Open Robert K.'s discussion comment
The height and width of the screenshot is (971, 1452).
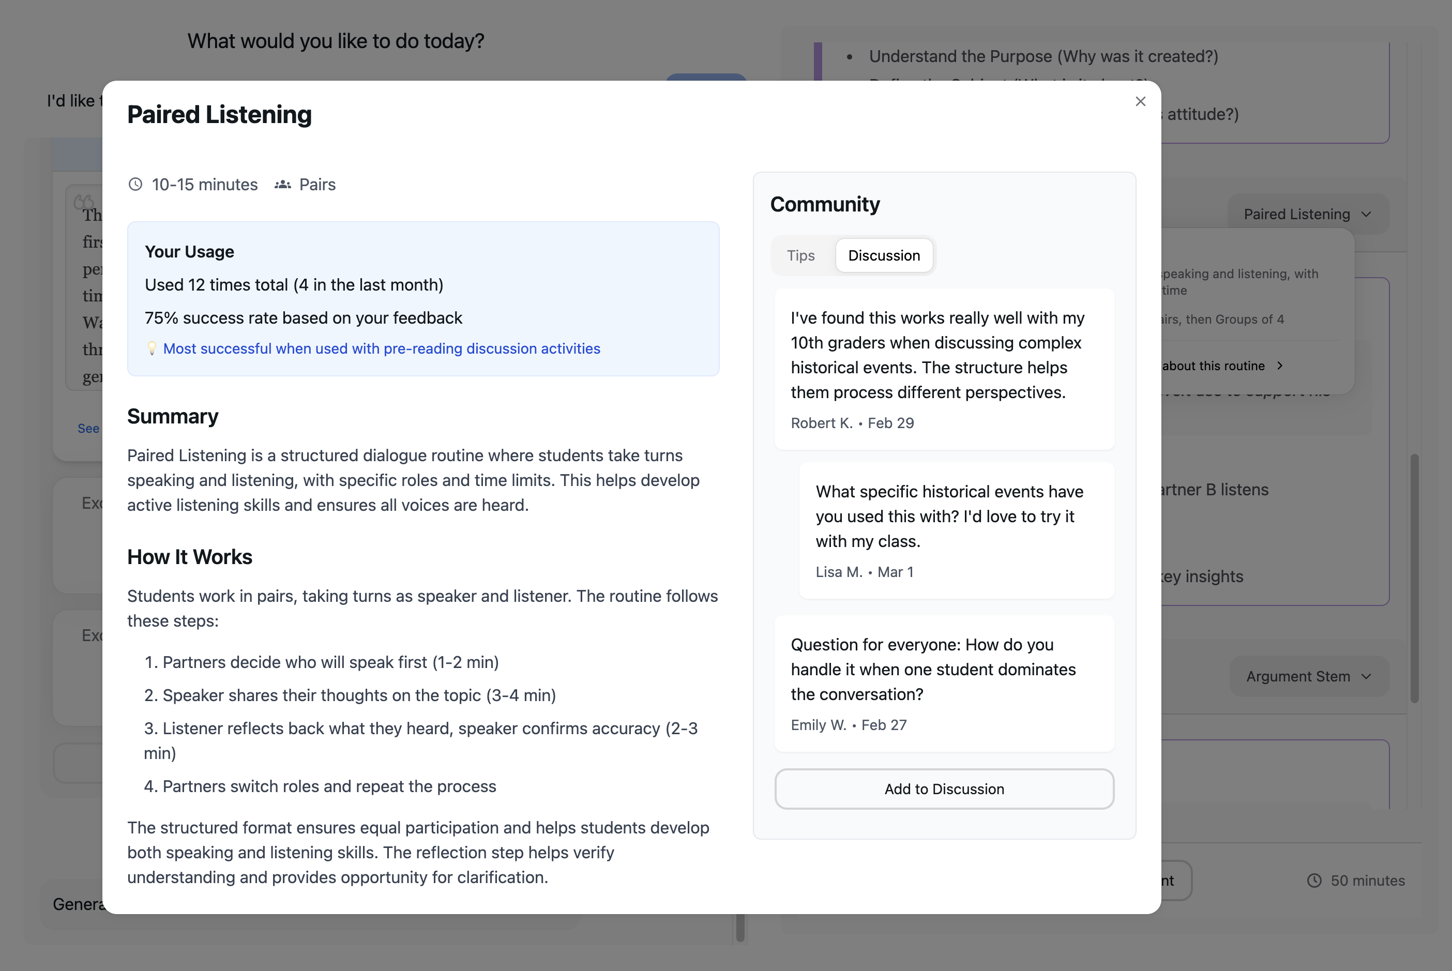[x=944, y=369]
